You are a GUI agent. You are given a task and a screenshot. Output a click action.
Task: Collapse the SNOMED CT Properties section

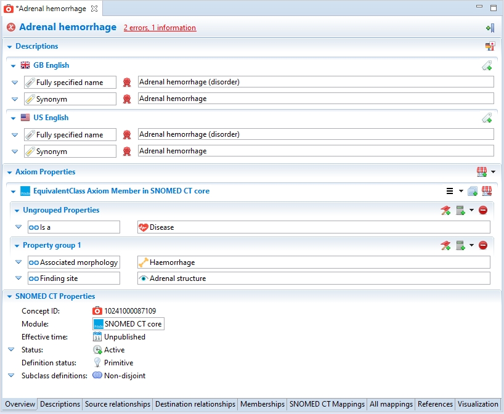coord(9,296)
